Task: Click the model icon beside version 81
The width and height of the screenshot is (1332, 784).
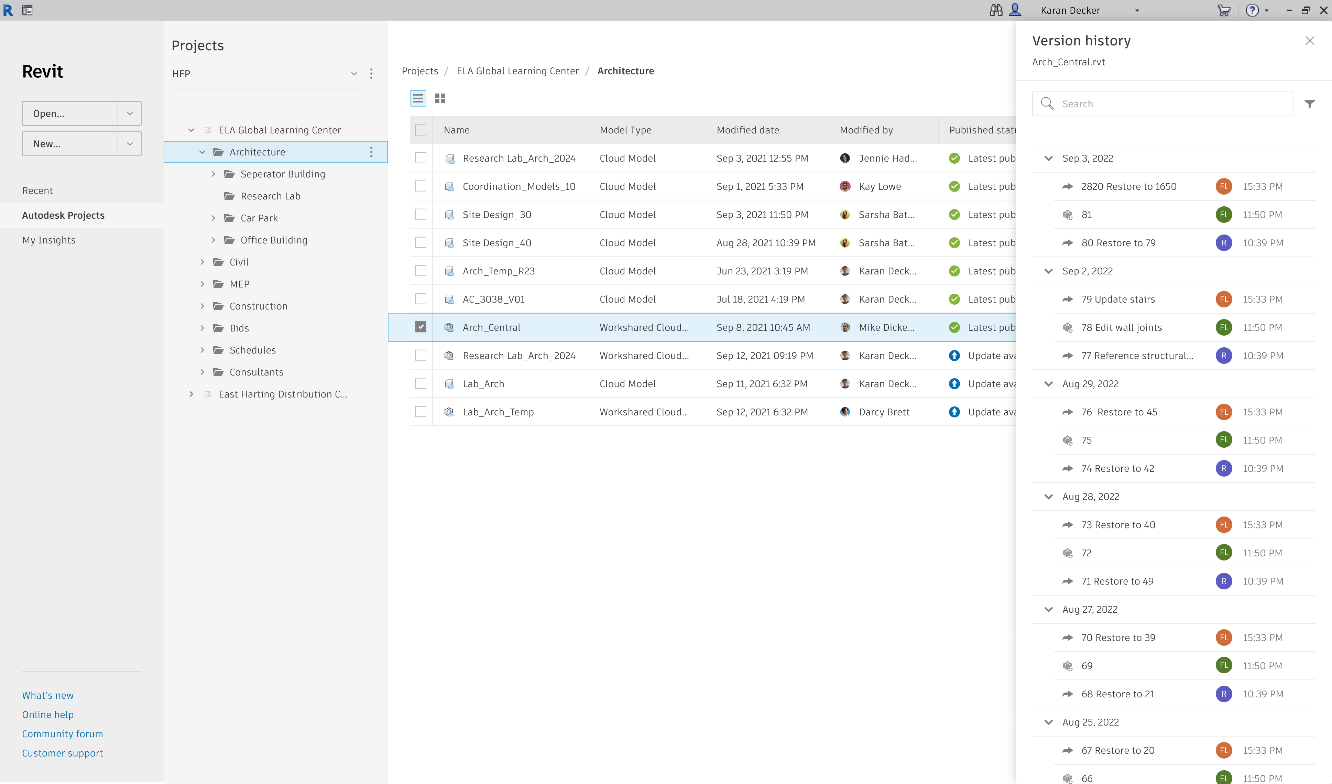Action: pyautogui.click(x=1067, y=215)
